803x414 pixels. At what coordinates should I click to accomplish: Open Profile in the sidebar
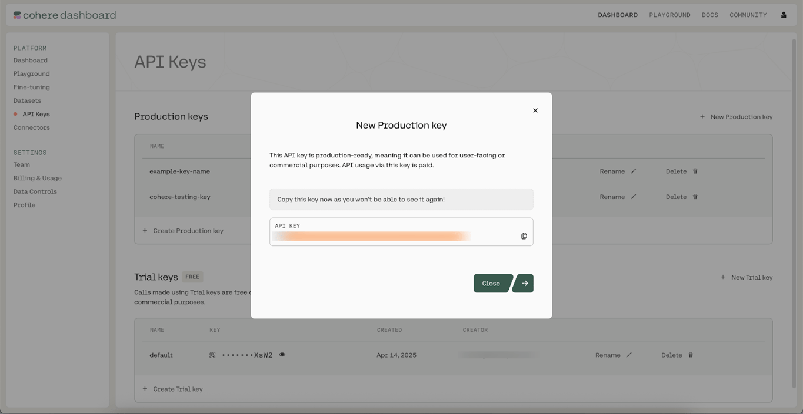(24, 206)
